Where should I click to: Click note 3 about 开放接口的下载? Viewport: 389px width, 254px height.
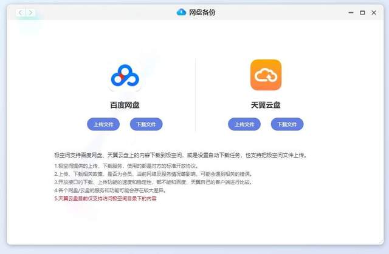tap(154, 182)
